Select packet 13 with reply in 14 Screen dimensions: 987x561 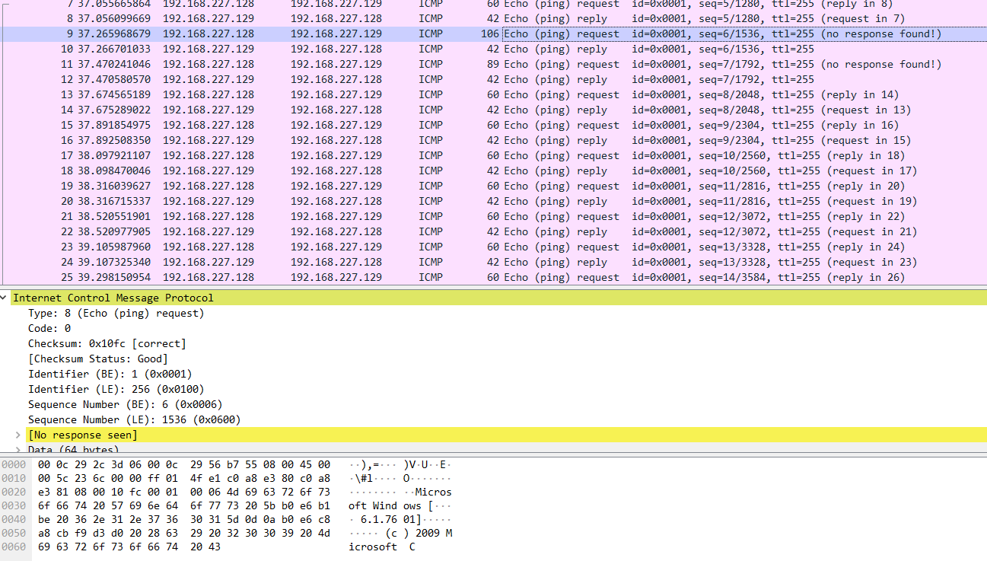pos(493,94)
